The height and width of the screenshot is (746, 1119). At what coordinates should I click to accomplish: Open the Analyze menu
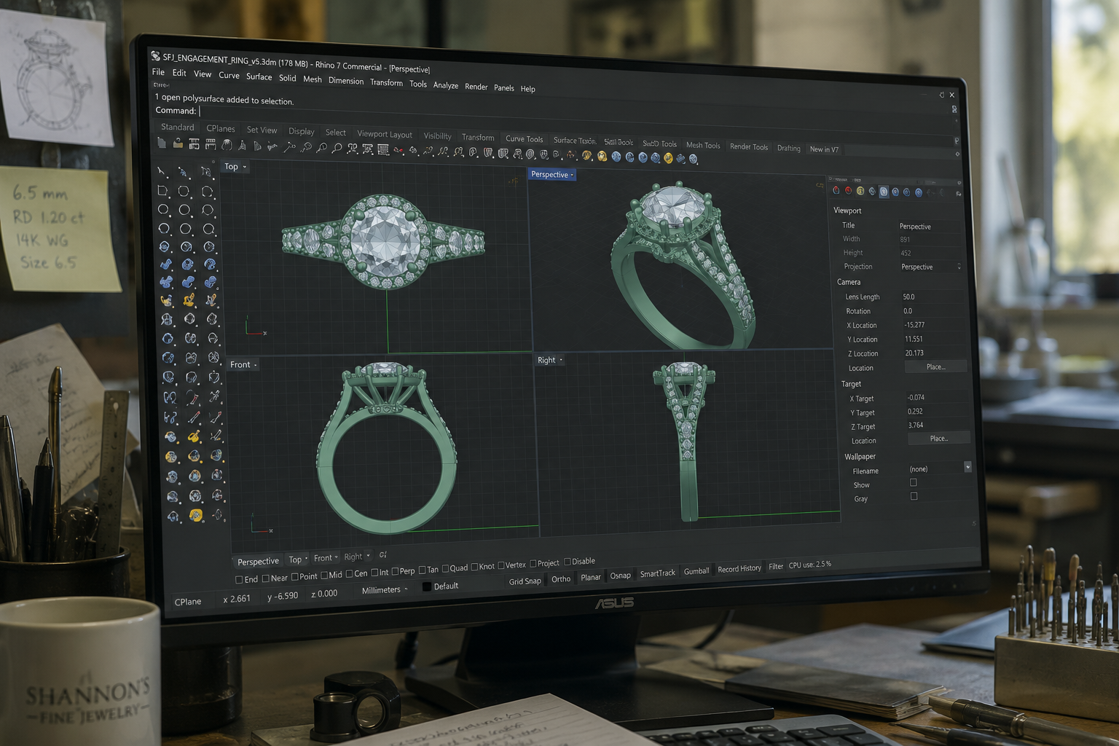point(446,85)
